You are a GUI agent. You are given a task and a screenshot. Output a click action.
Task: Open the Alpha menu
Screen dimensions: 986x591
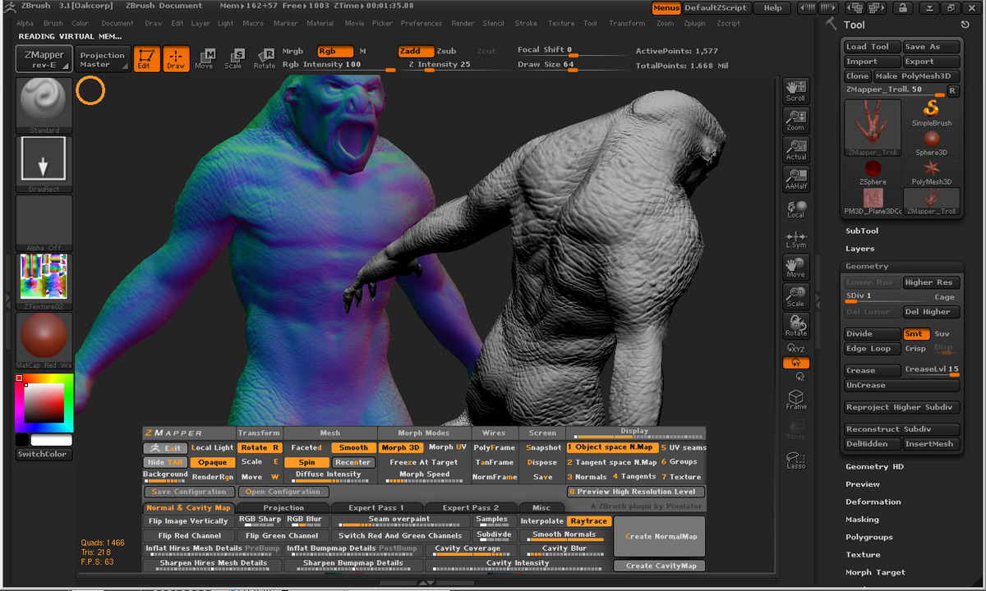25,23
